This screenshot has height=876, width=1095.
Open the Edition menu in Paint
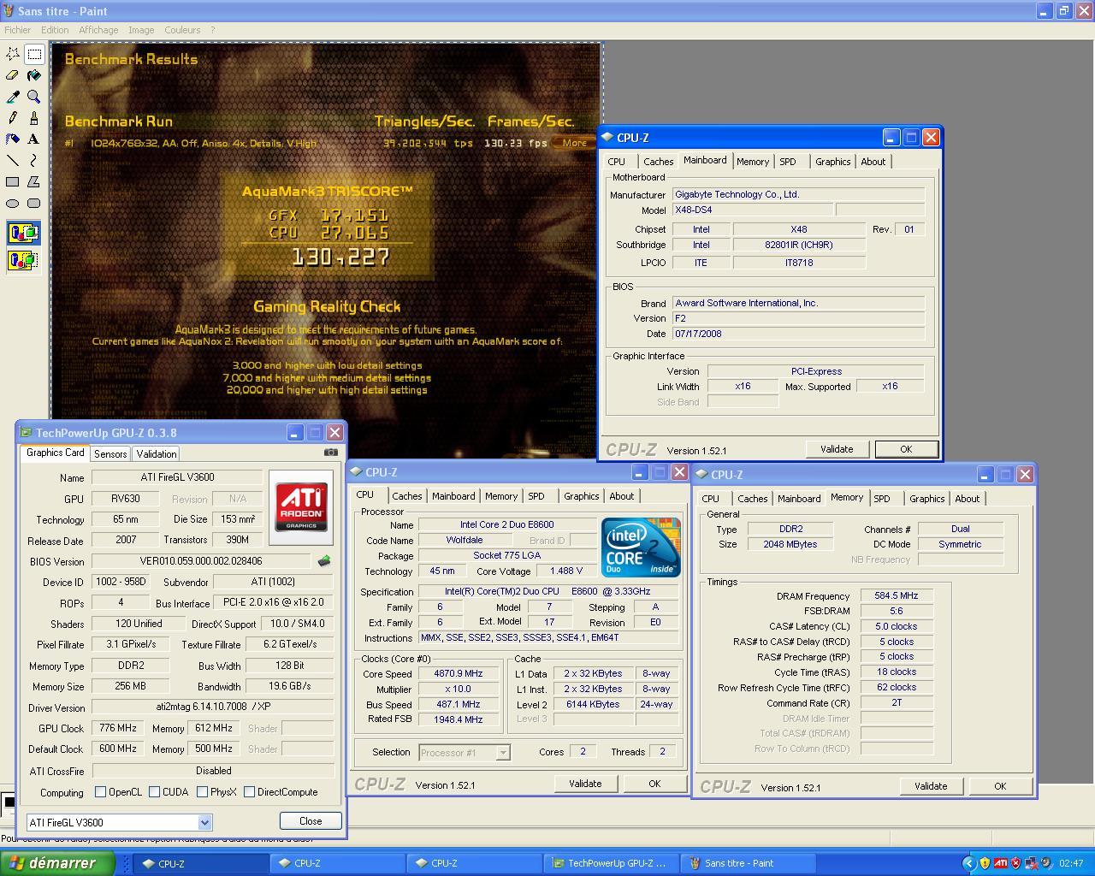click(x=55, y=30)
